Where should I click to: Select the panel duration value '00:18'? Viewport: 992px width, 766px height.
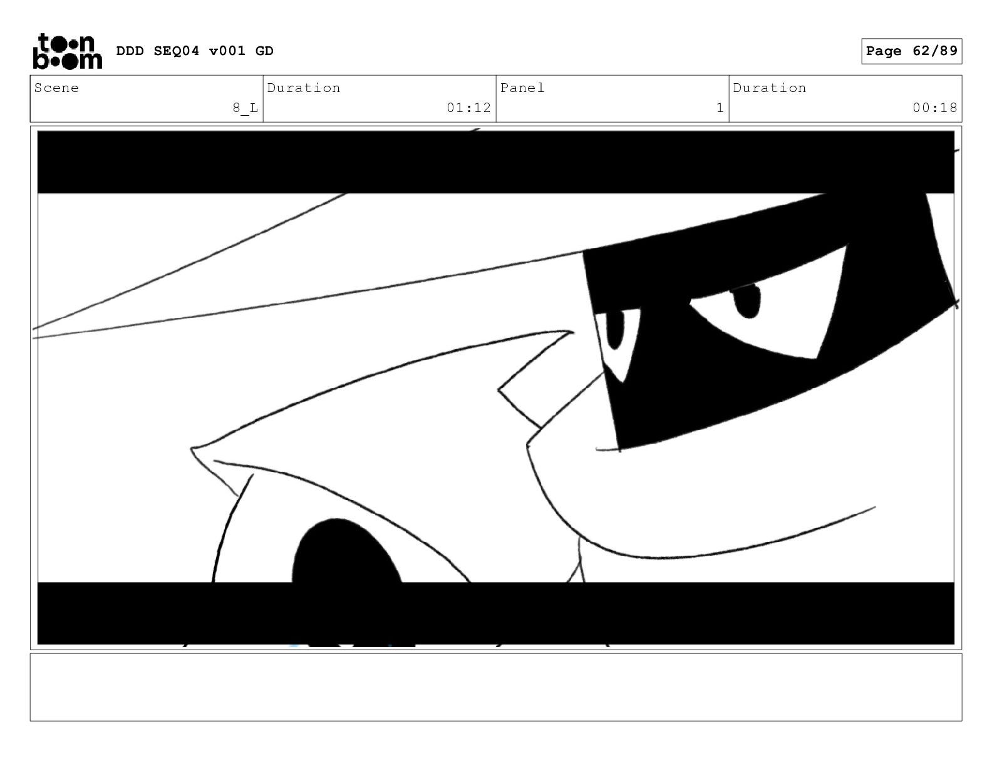pyautogui.click(x=935, y=108)
